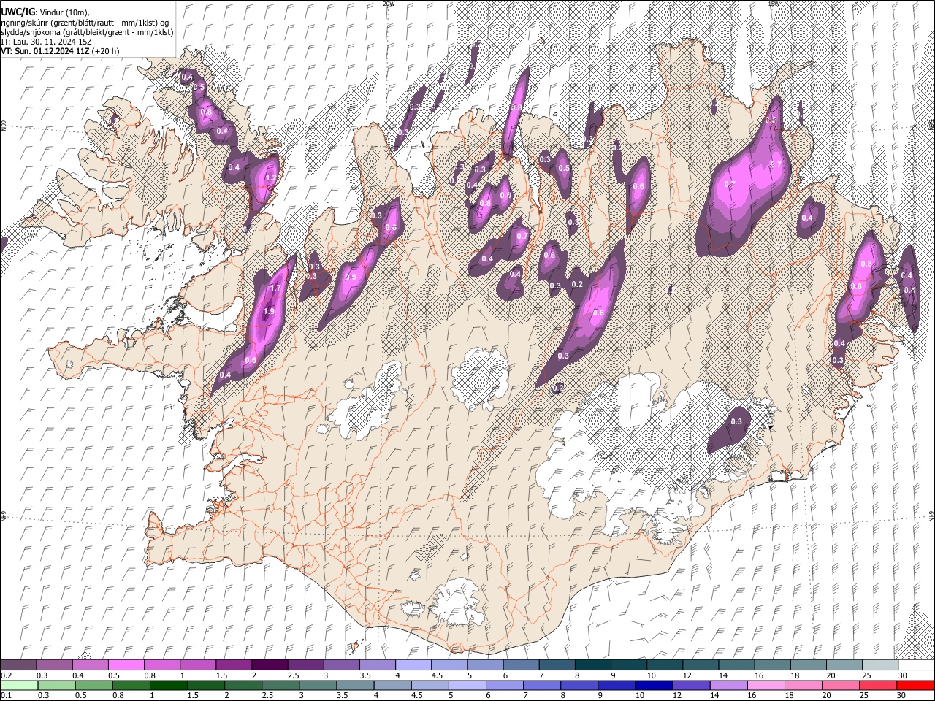Pick the lower legend swatch labeled 25

pos(879,685)
